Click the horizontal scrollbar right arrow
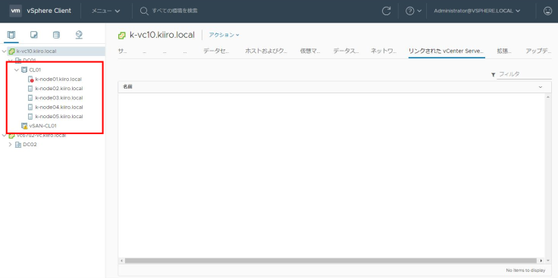 coord(541,261)
